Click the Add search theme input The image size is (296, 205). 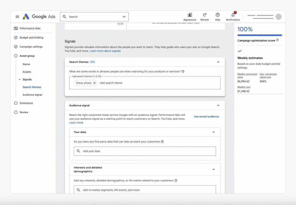[111, 83]
